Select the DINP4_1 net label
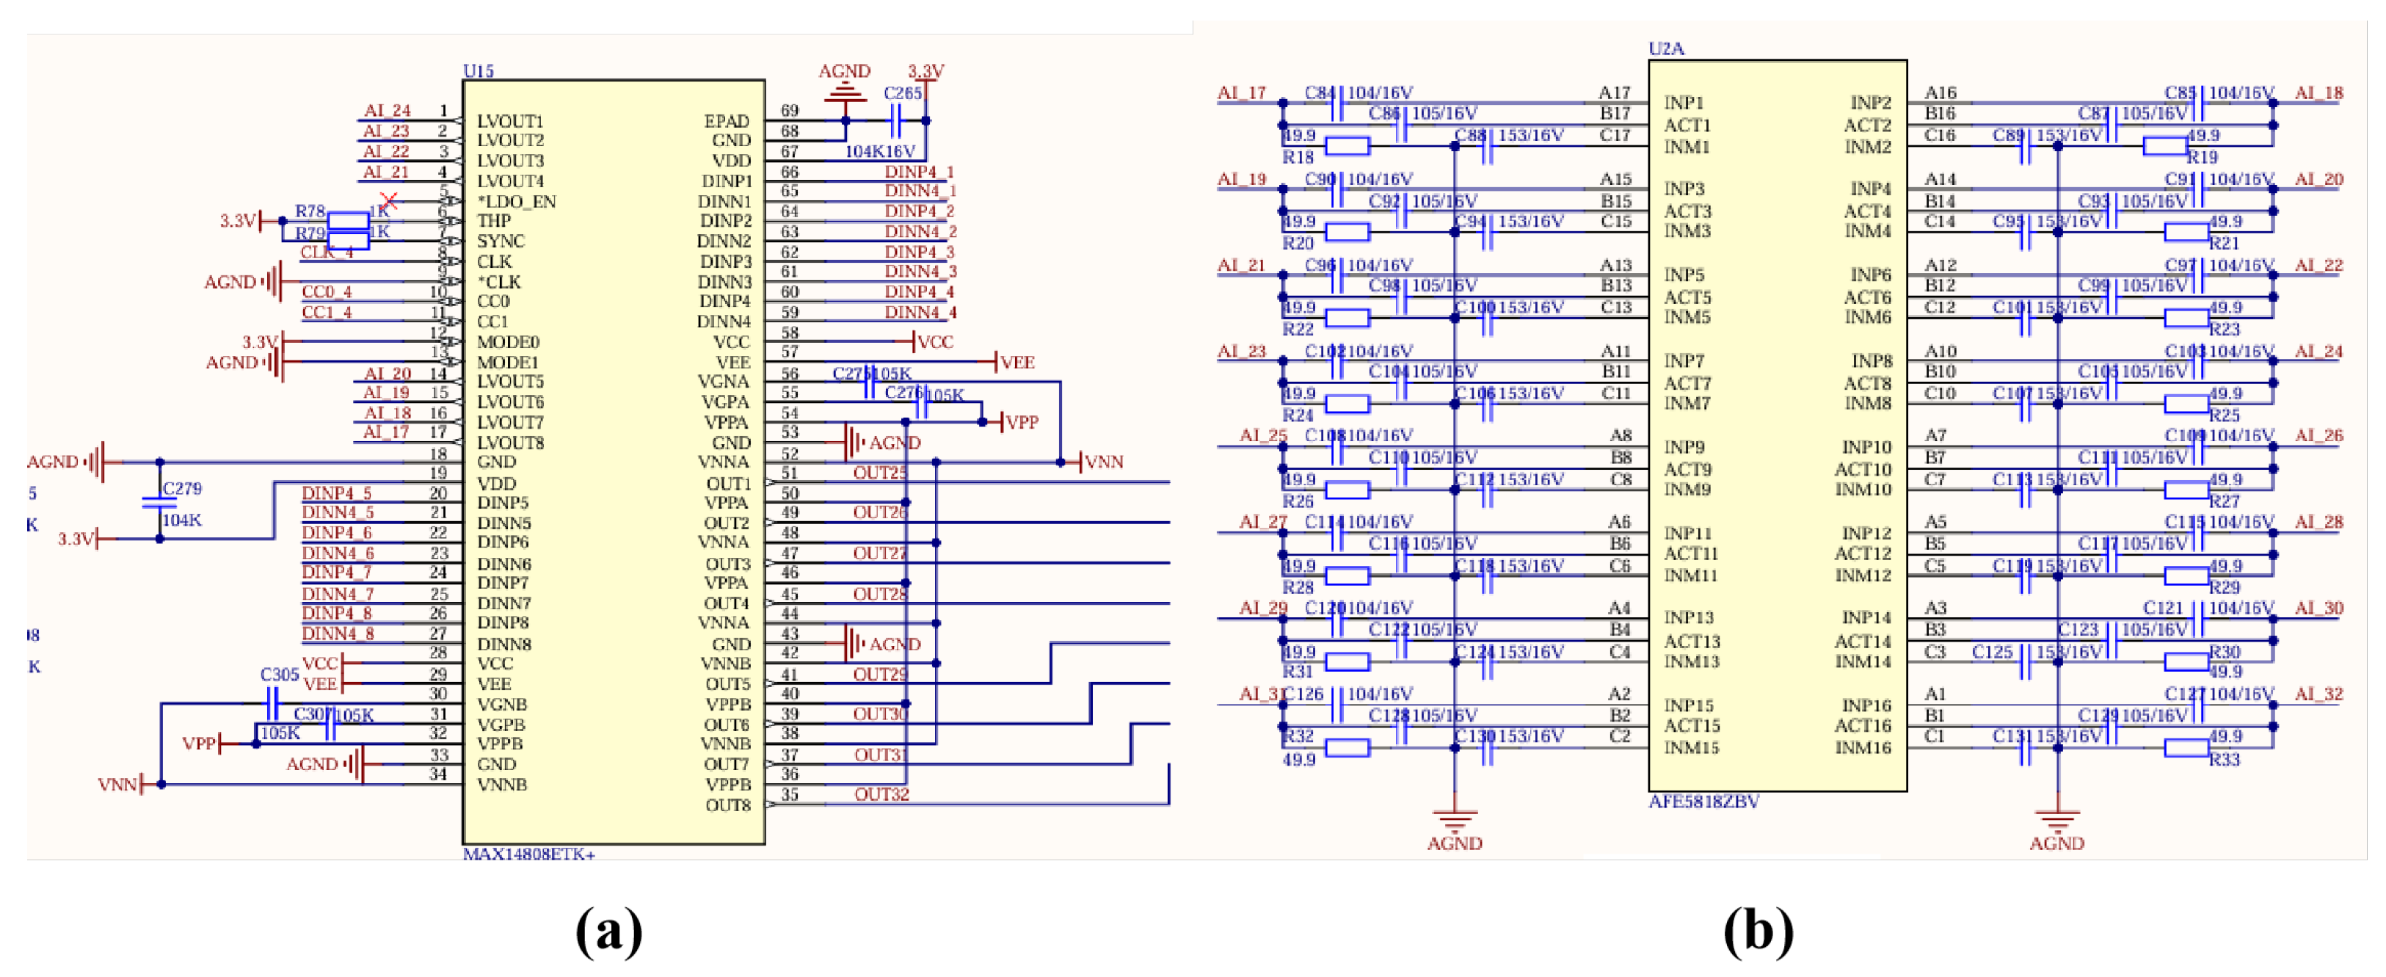Viewport: 2386px width, 977px height. coord(918,171)
